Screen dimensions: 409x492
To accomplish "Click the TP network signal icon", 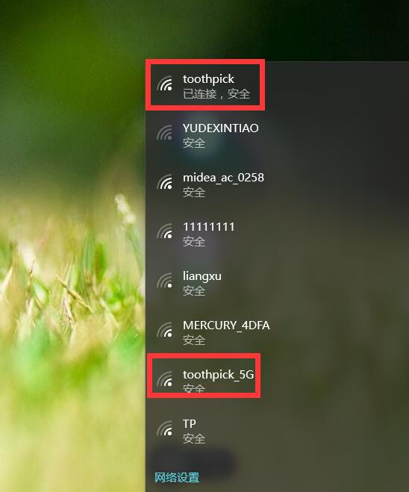I will coord(165,429).
